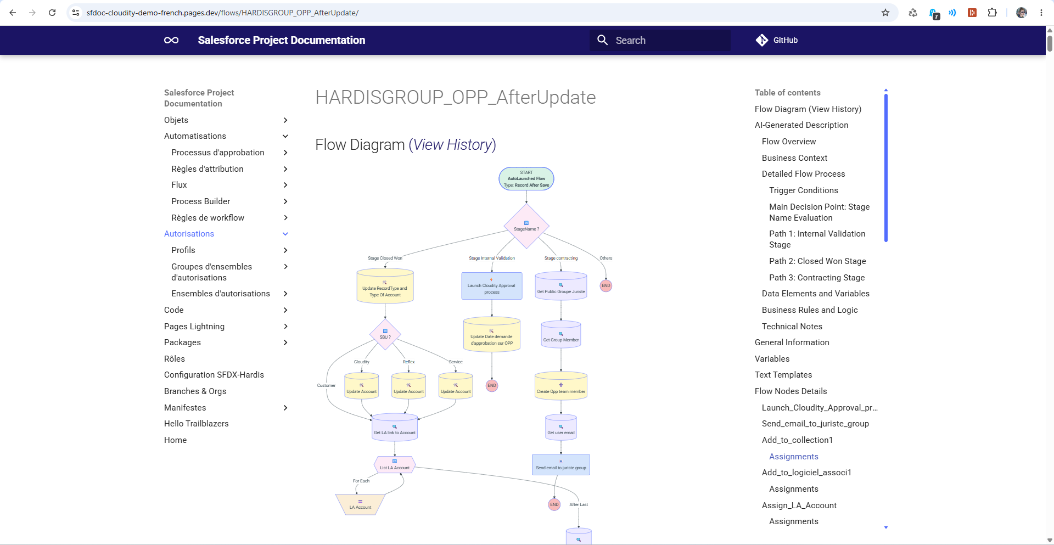Expand Processus d'approbation chevron
This screenshot has height=545, width=1054.
coord(285,153)
